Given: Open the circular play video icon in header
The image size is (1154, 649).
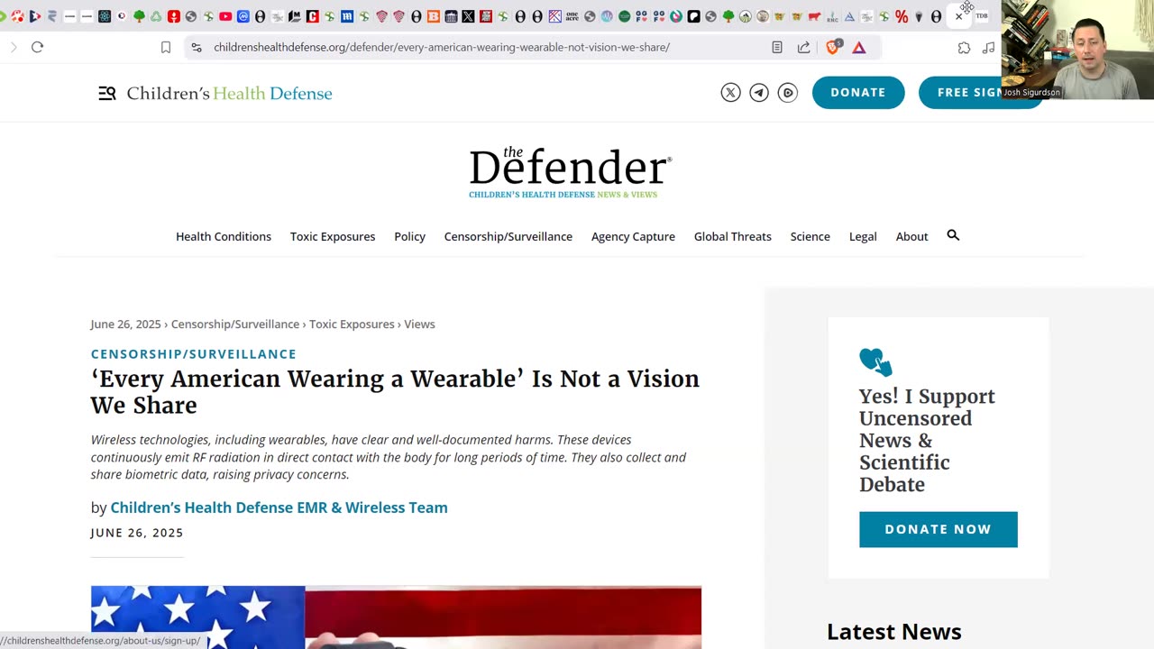Looking at the screenshot, I should click(788, 92).
